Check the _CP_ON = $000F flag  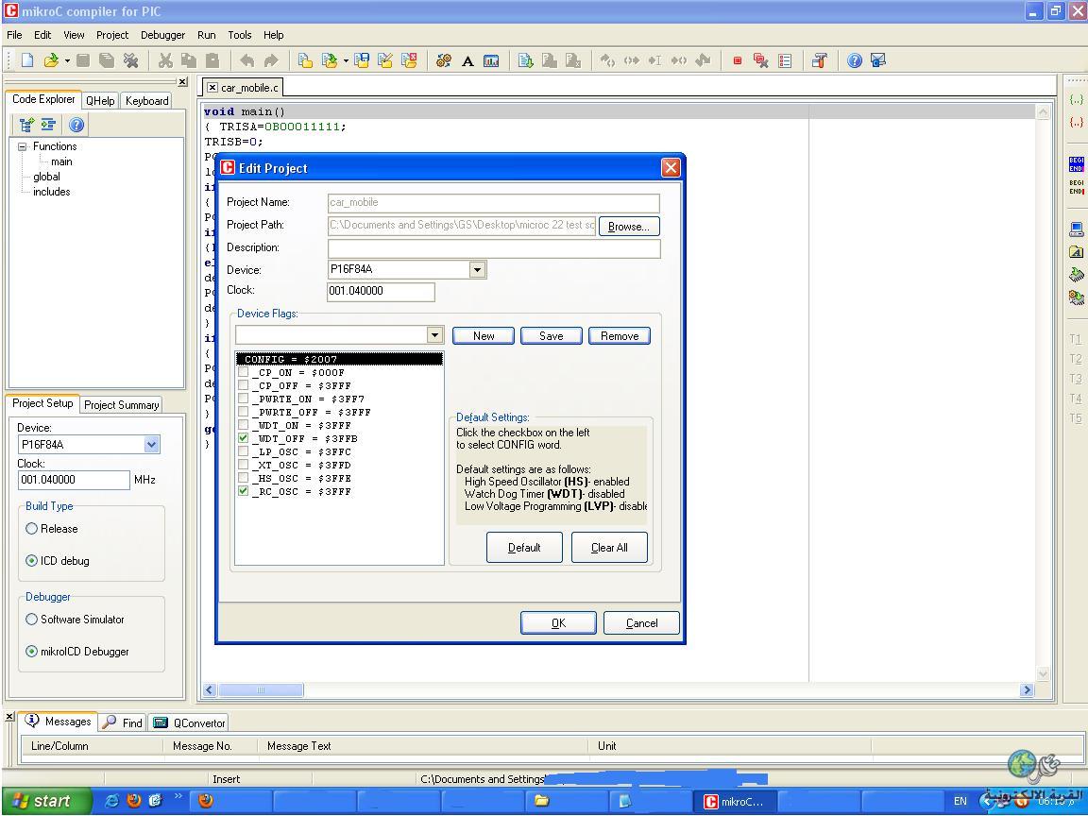(243, 373)
